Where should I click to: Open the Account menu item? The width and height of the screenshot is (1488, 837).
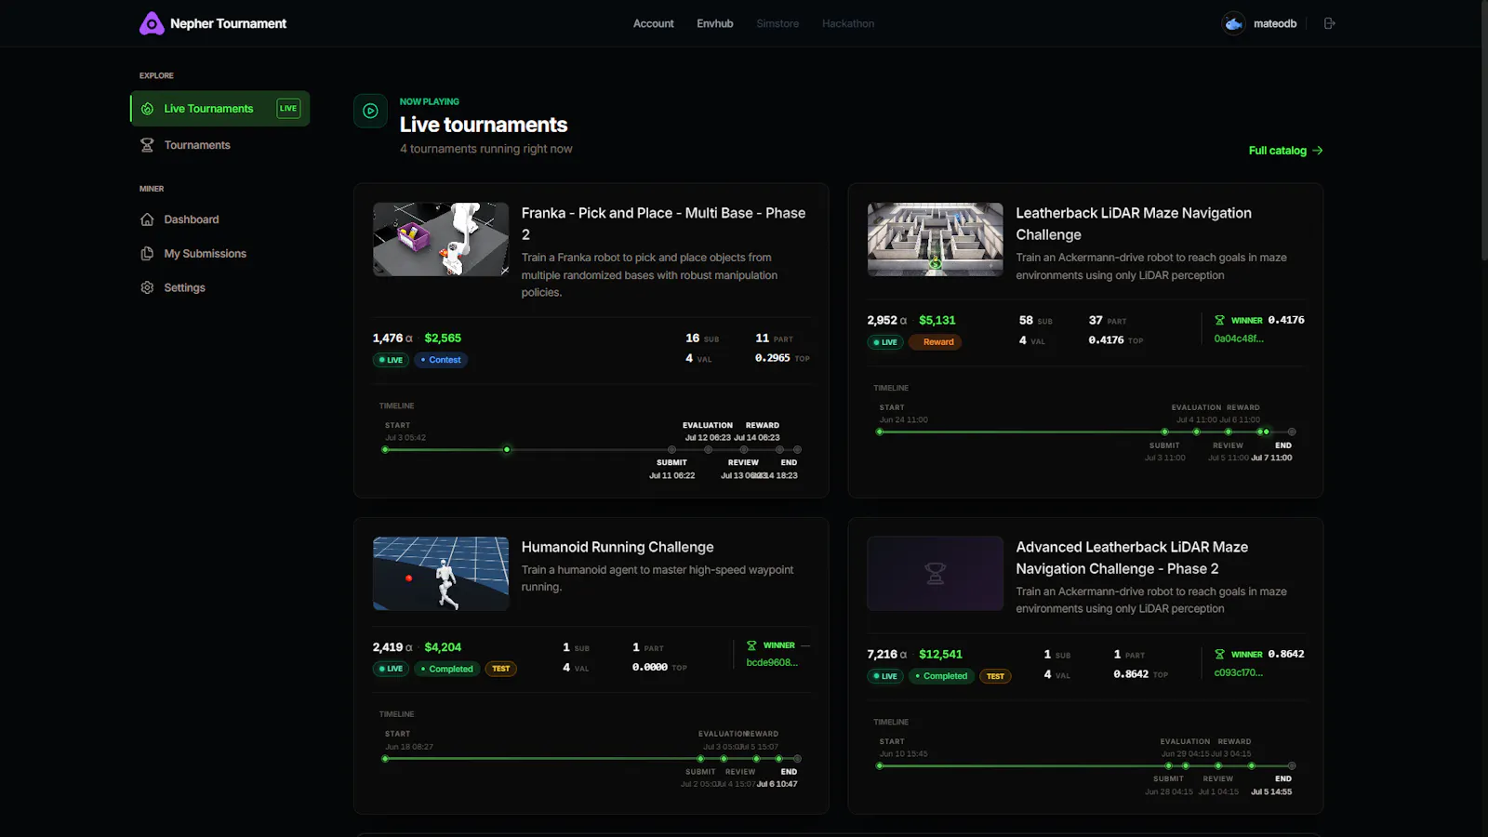tap(653, 23)
